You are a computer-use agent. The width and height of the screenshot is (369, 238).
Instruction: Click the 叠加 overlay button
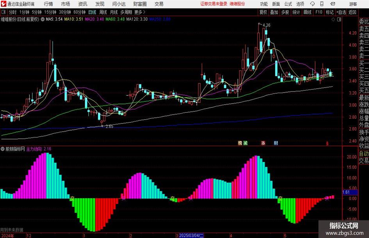[x=274, y=12]
